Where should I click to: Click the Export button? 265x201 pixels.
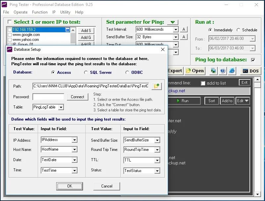coord(175,71)
